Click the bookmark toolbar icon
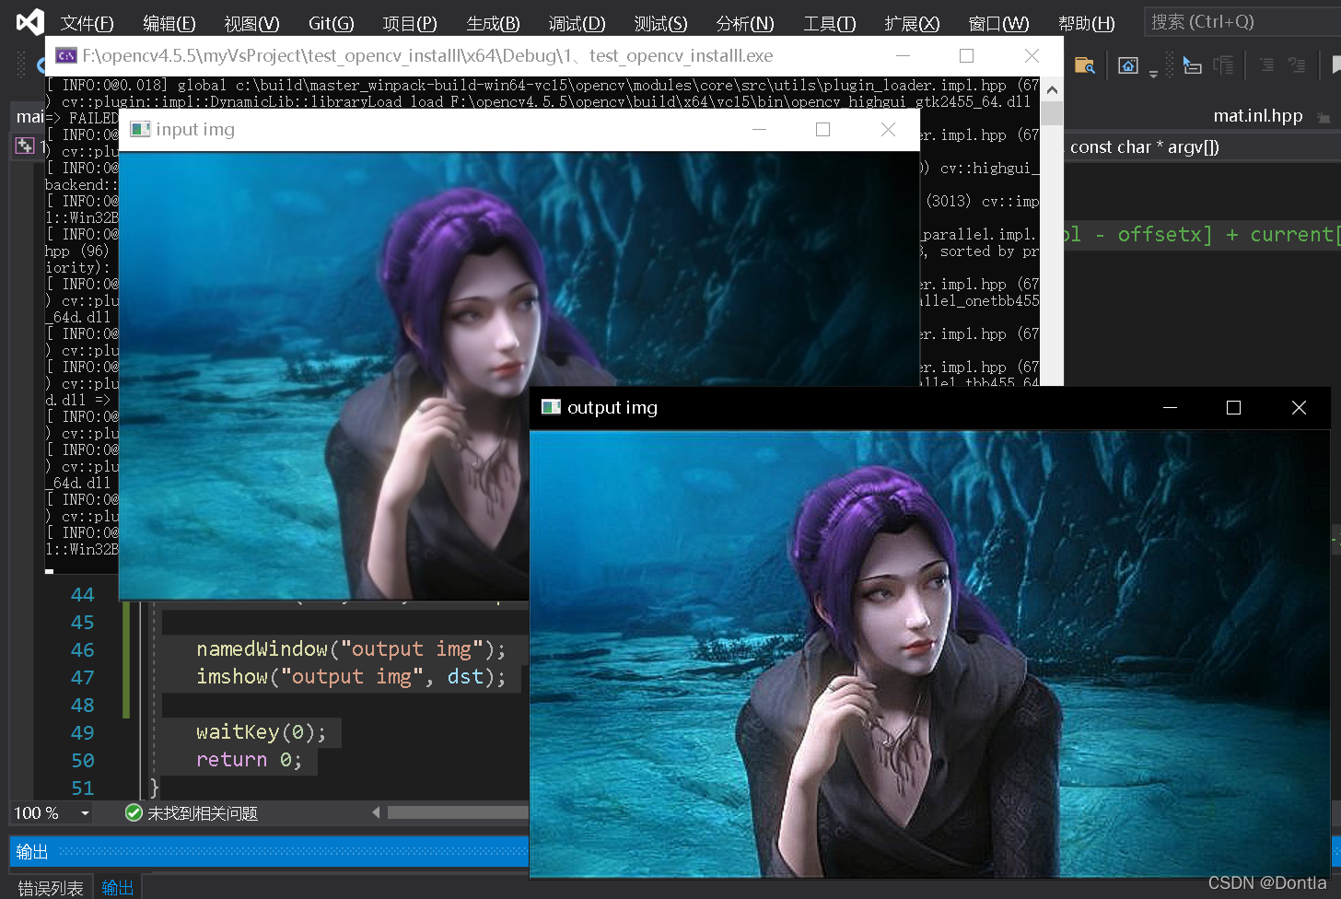This screenshot has height=899, width=1341. click(x=1336, y=64)
